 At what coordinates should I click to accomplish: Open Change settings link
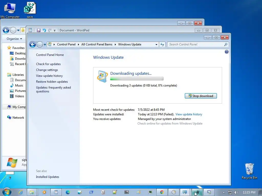47,70
